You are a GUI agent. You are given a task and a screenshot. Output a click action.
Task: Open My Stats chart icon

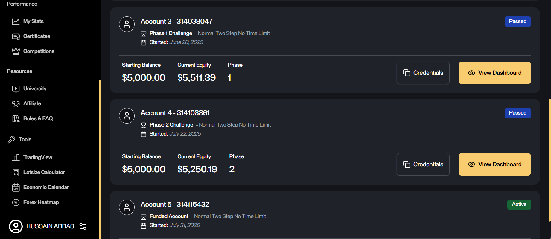pos(16,22)
